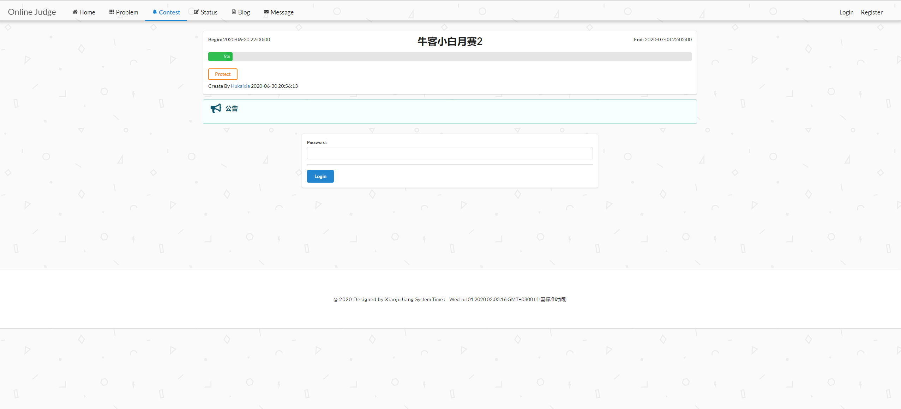901x409 pixels.
Task: Click the megaphone icon in the announcement box
Action: click(x=216, y=108)
